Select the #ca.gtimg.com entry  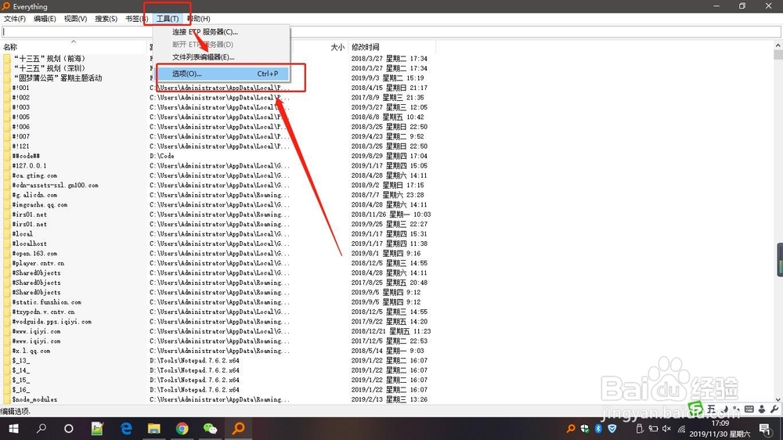coord(35,175)
